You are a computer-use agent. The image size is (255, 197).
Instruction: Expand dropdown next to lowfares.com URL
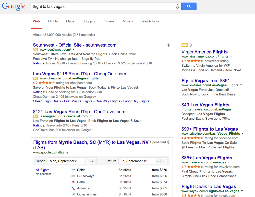pyautogui.click(x=241, y=85)
